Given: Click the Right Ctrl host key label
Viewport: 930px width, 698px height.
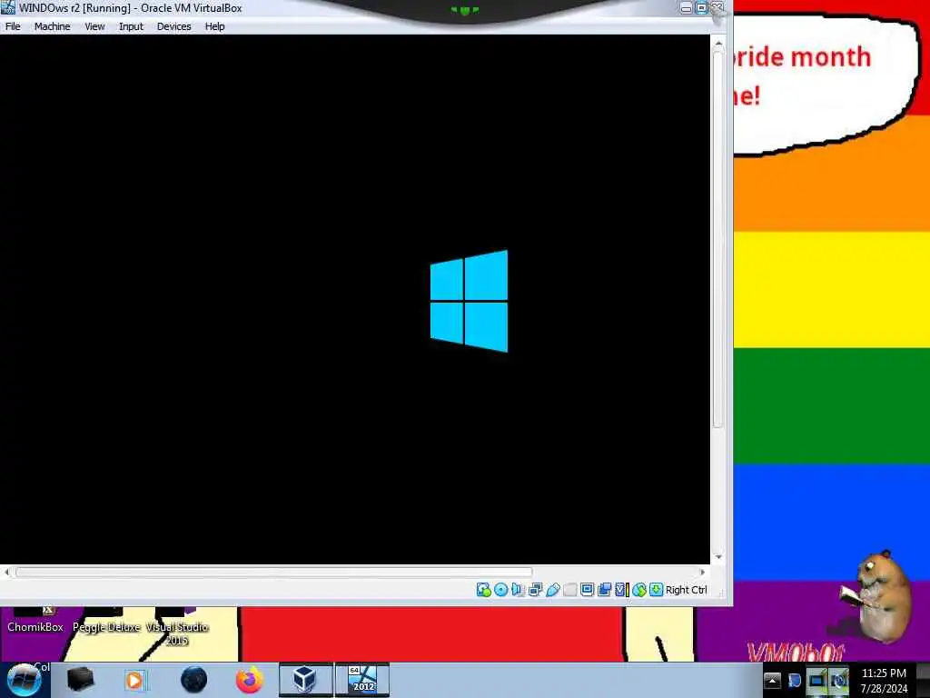Looking at the screenshot, I should click(687, 590).
